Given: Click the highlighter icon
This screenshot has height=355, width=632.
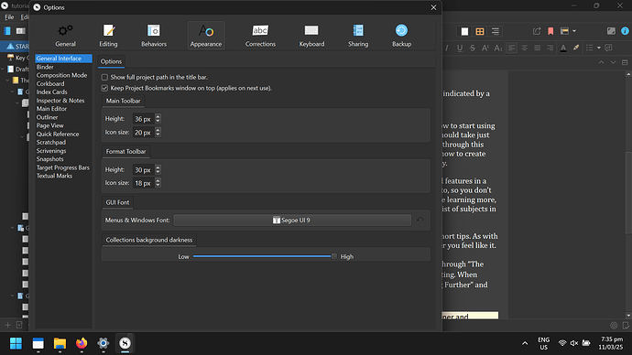Looking at the screenshot, I should coord(576,48).
